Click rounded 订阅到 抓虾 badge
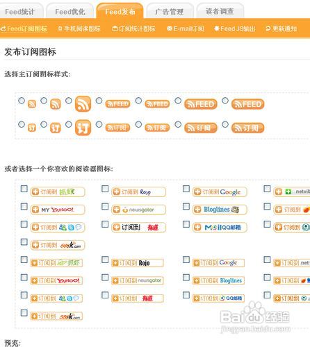The height and width of the screenshot is (347, 310). pos(58,192)
